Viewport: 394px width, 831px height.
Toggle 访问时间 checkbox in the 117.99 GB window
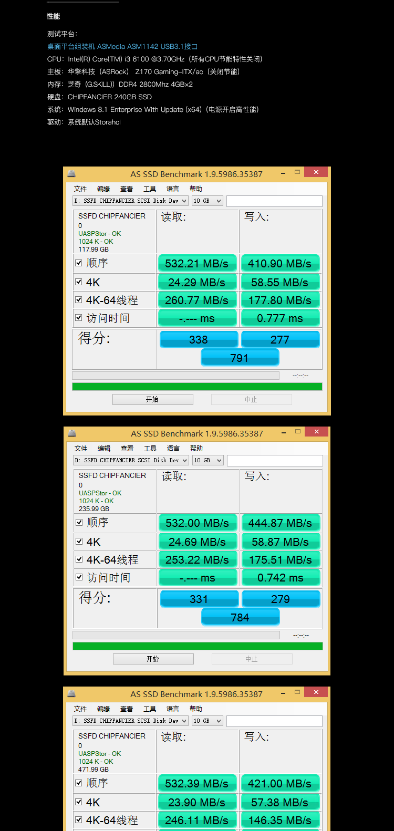[79, 318]
